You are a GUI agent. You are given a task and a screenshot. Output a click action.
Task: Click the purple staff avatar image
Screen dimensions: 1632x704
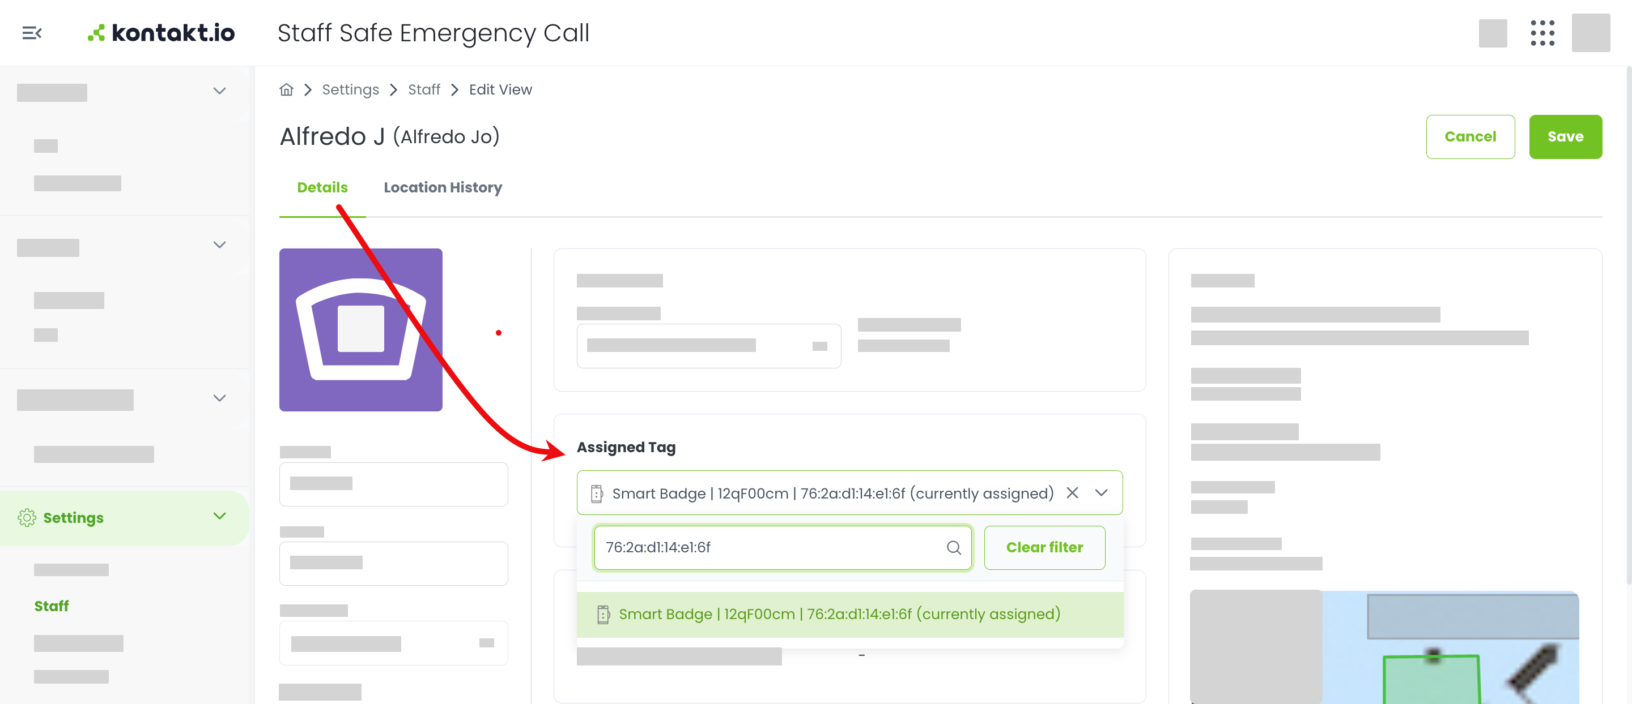360,329
